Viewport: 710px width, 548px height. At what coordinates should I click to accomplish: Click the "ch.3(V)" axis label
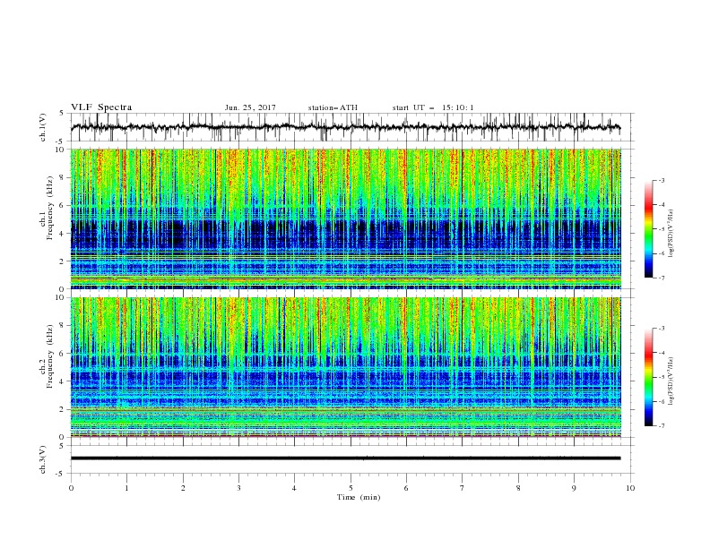pyautogui.click(x=43, y=459)
